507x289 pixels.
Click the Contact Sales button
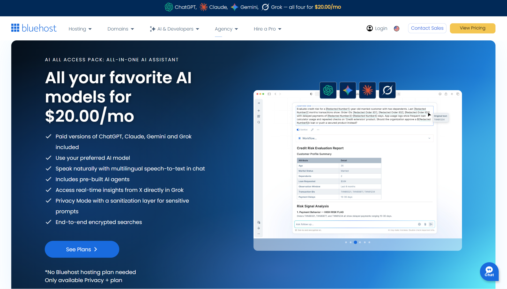pyautogui.click(x=427, y=28)
